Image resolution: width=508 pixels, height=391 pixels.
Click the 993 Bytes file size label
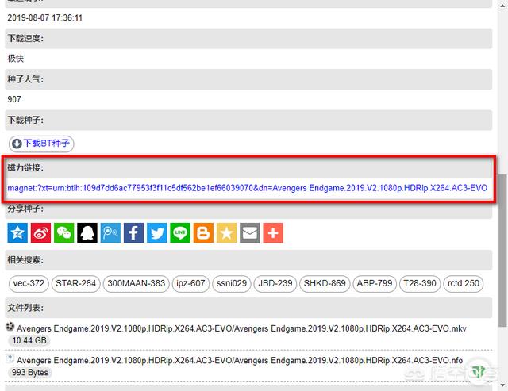pos(30,373)
